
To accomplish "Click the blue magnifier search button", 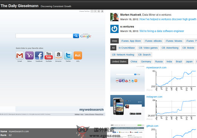I will [x=76, y=36].
